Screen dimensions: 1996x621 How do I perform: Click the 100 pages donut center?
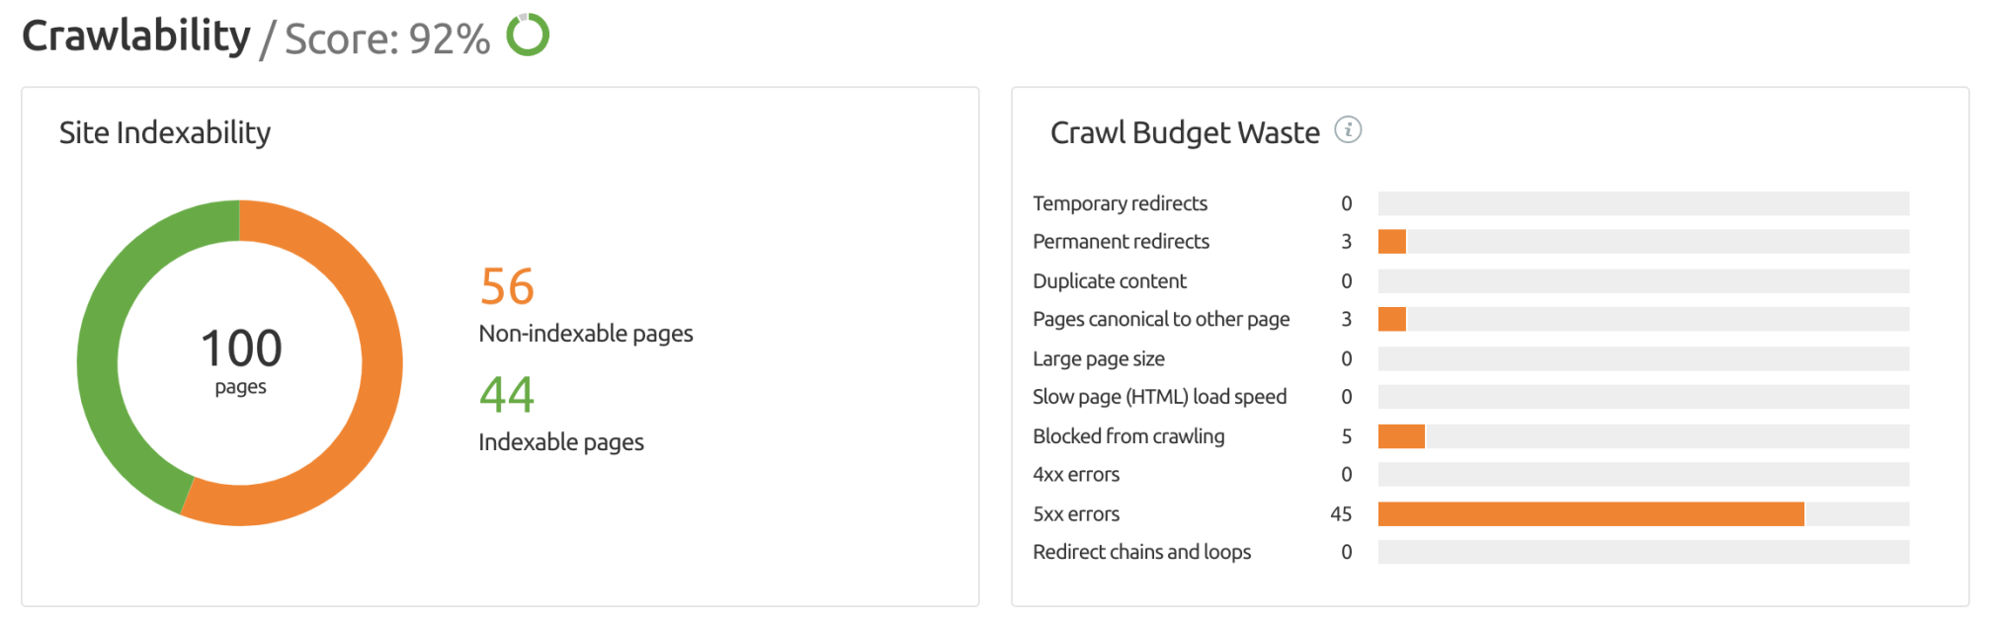point(241,361)
